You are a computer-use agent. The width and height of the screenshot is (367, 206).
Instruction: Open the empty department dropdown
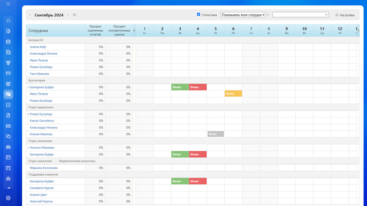tap(300, 15)
